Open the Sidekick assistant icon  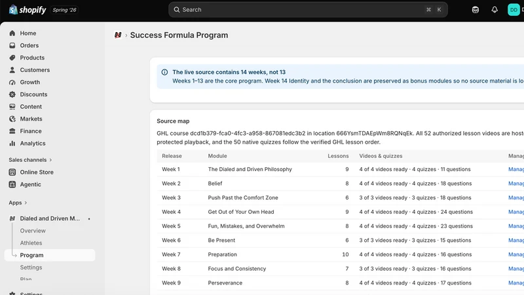tap(476, 10)
